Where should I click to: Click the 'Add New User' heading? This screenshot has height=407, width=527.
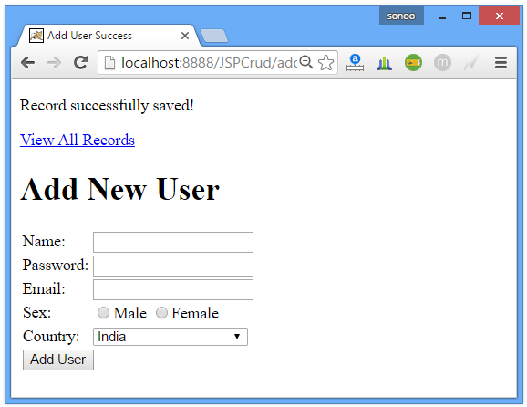tap(120, 190)
